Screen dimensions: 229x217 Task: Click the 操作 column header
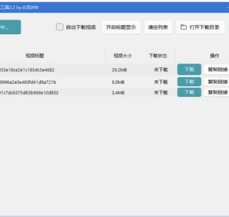click(x=215, y=55)
